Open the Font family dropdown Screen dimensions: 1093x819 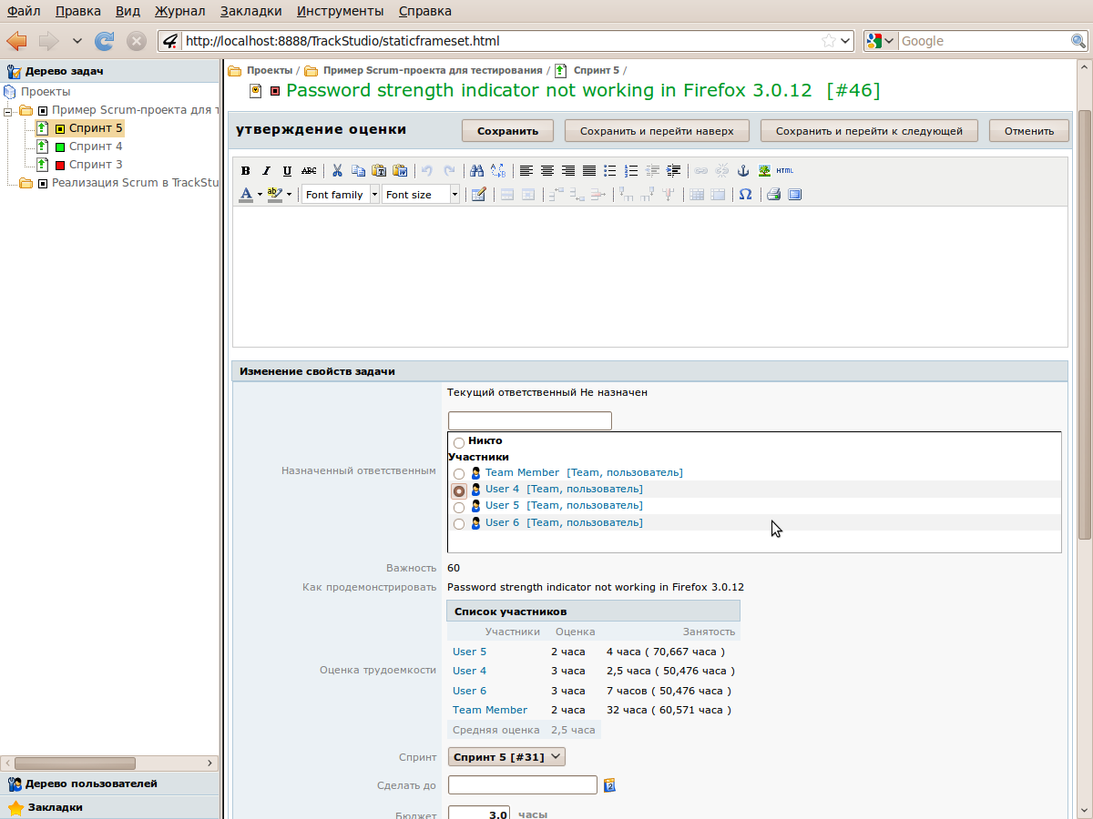341,195
